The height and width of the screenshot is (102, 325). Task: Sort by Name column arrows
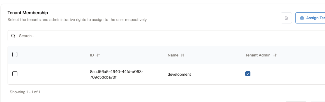[x=182, y=55]
